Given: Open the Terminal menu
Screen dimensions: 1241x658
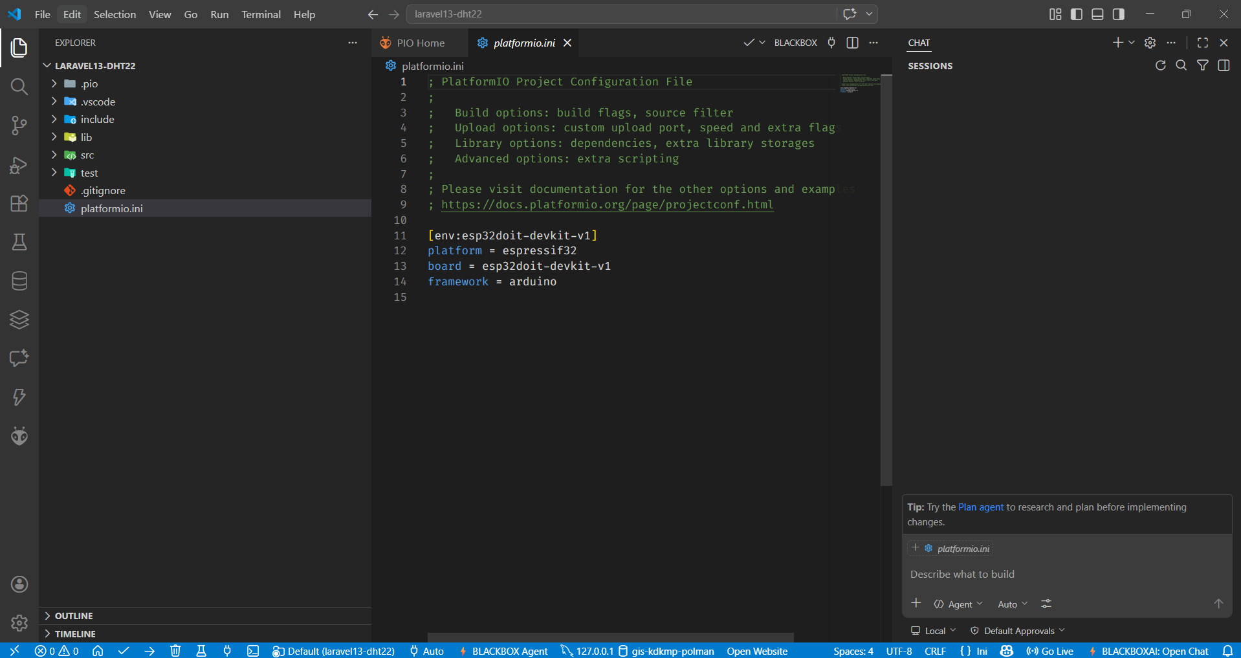Looking at the screenshot, I should click(261, 14).
